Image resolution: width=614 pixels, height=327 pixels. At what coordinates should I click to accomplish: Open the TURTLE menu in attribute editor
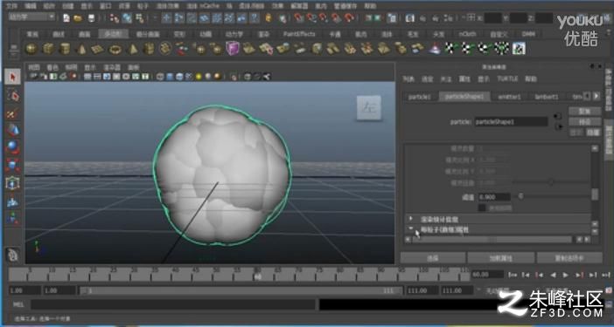point(507,78)
